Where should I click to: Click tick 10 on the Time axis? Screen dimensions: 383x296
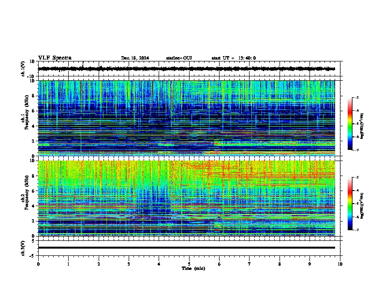(x=340, y=264)
